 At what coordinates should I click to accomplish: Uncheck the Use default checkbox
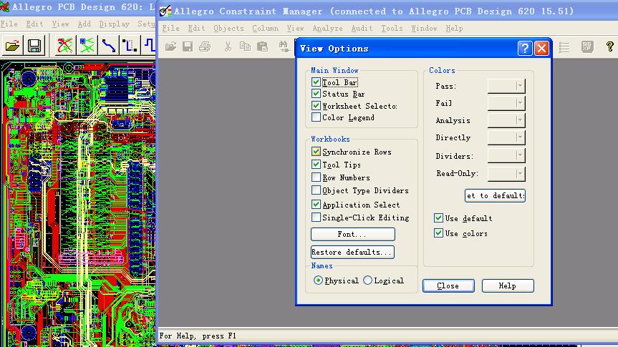coord(438,218)
